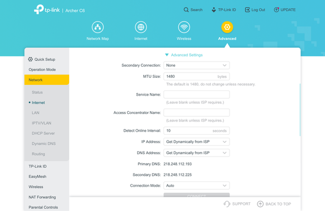This screenshot has height=211, width=325.
Task: Click the SUPPORT link
Action: [x=237, y=204]
